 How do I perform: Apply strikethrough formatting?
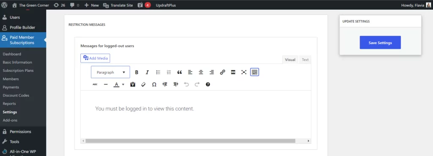click(95, 84)
